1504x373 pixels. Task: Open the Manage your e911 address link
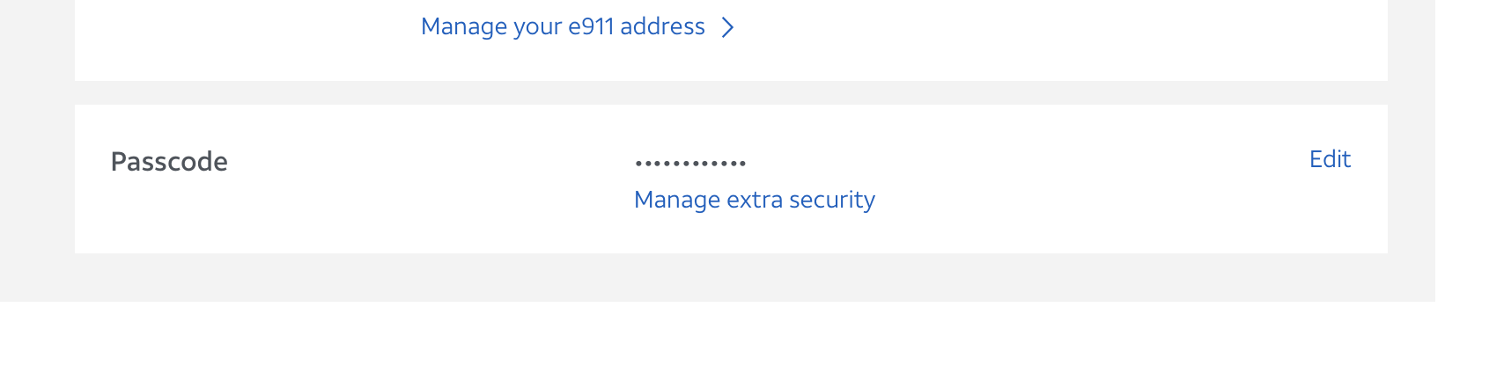563,27
